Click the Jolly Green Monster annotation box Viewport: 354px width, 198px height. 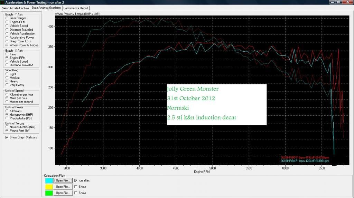tap(216, 105)
